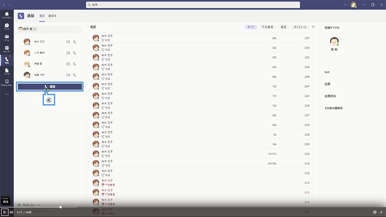Start video call with 鈴木 花子
The height and width of the screenshot is (217, 386).
(68, 42)
